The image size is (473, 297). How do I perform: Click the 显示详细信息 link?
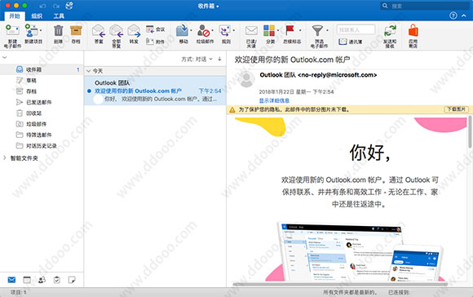pyautogui.click(x=274, y=100)
